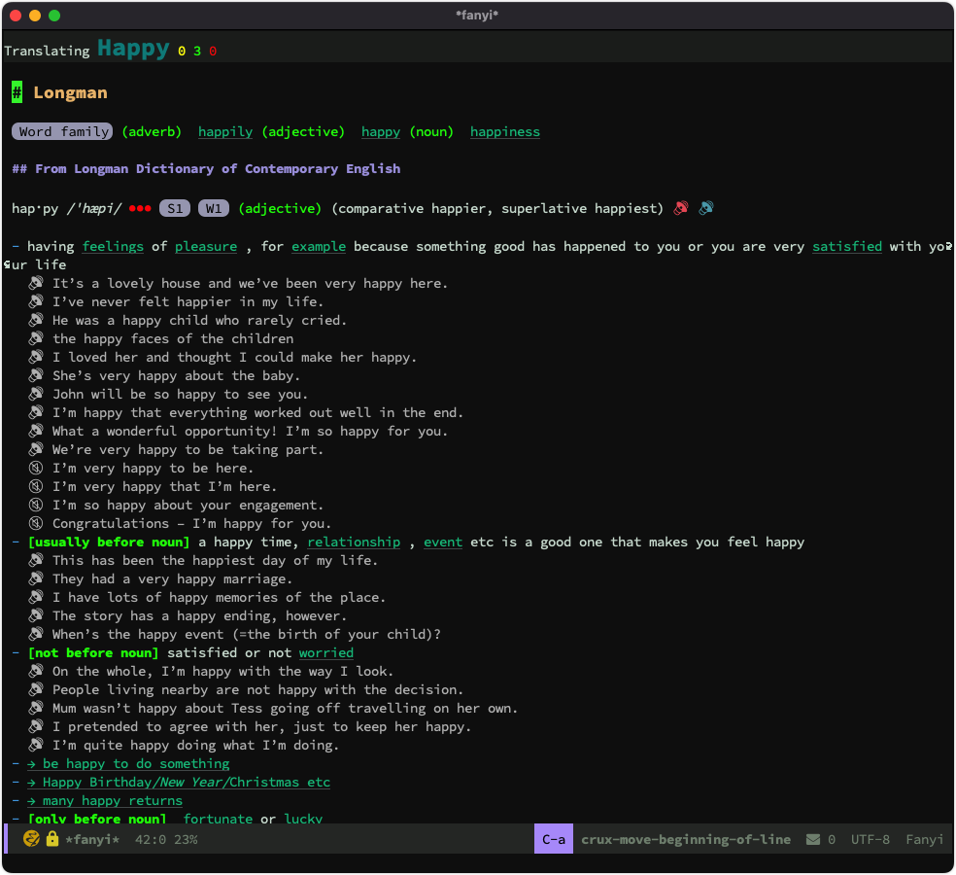Viewport: 956px width, 875px height.
Task: Play the British pronunciation speaker icon (red)
Action: 680,208
